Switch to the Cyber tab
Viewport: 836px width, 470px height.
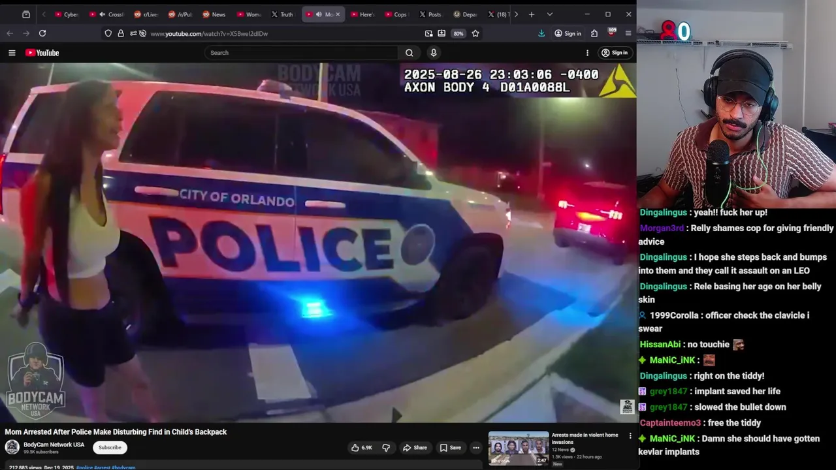coord(67,14)
